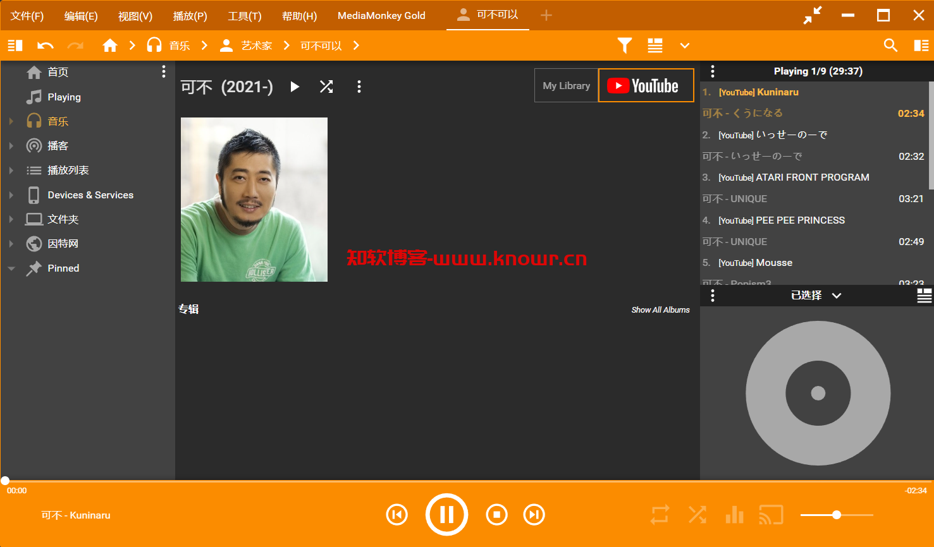Open the cast to device icon
The height and width of the screenshot is (547, 934).
tap(771, 515)
